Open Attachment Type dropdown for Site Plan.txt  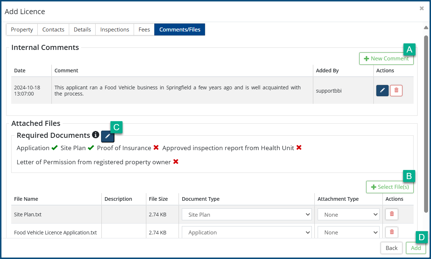348,215
